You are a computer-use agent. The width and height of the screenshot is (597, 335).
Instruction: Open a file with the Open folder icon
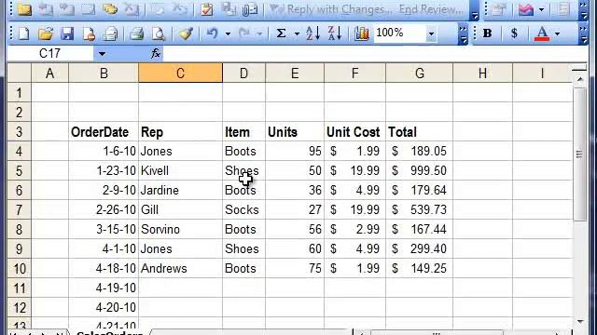[46, 33]
